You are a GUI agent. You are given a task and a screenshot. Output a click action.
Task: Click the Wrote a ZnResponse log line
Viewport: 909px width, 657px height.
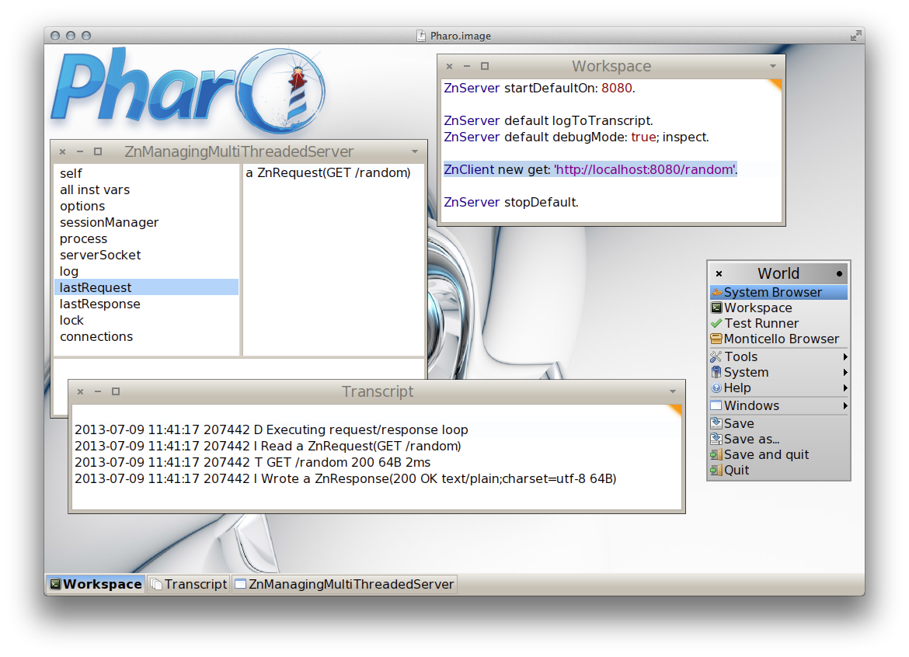[x=346, y=478]
